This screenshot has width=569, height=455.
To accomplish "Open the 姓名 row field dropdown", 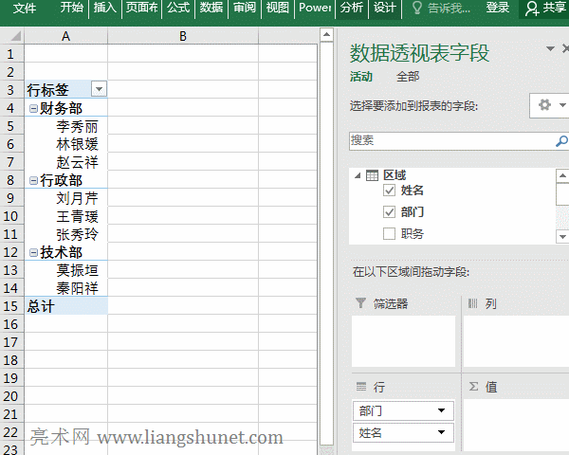I will (x=441, y=432).
